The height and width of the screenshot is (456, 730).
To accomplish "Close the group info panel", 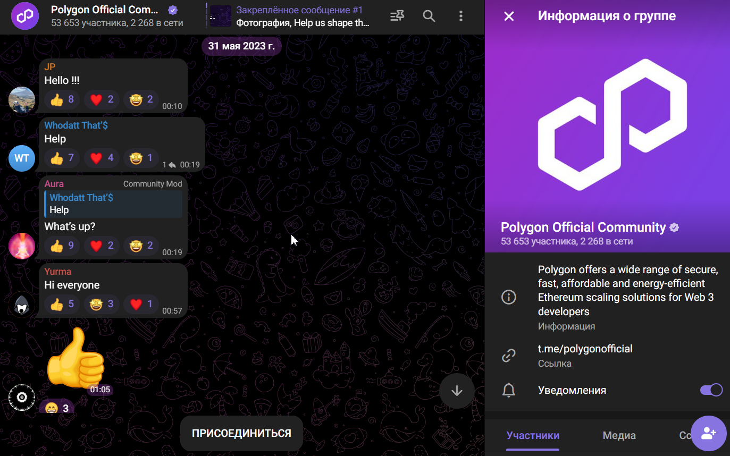I will point(509,16).
